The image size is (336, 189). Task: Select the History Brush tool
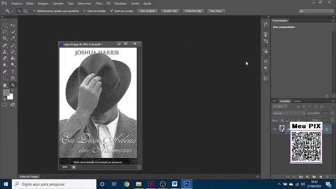13,51
